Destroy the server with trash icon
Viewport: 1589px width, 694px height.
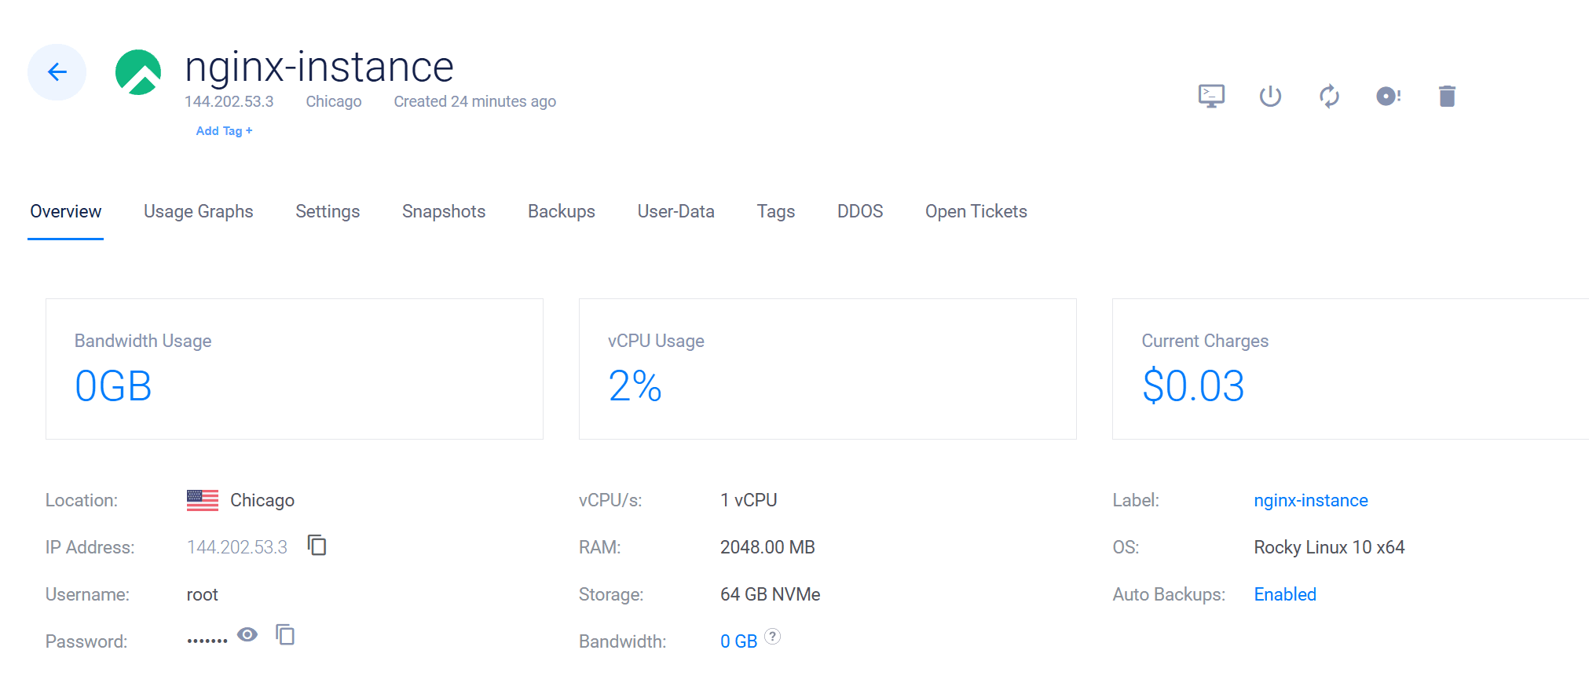pyautogui.click(x=1447, y=96)
